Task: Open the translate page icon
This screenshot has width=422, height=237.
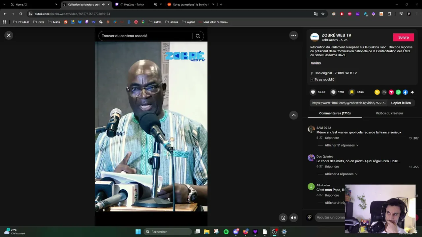Action: pos(316,14)
